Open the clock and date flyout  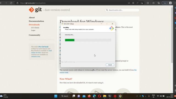point(170,96)
